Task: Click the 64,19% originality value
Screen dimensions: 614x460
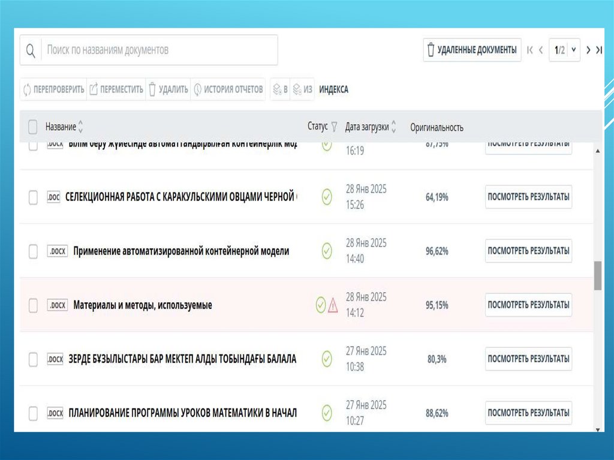Action: 437,197
